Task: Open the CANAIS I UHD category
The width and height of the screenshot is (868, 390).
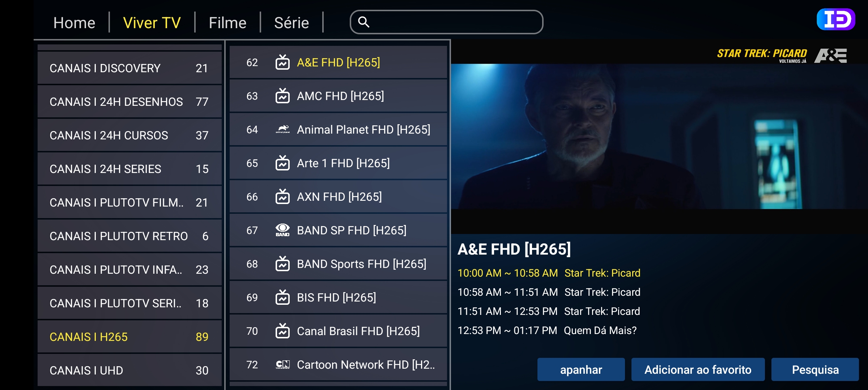Action: (x=129, y=370)
